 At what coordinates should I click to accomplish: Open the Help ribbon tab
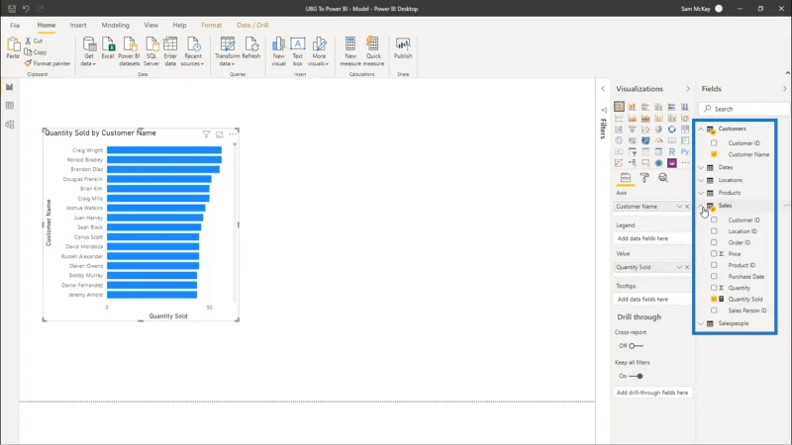(x=179, y=26)
